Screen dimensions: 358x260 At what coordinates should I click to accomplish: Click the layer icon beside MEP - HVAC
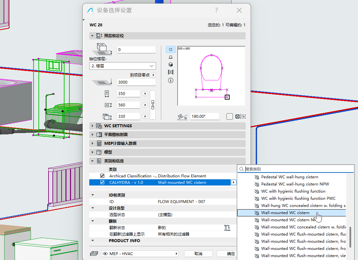pyautogui.click(x=94, y=253)
